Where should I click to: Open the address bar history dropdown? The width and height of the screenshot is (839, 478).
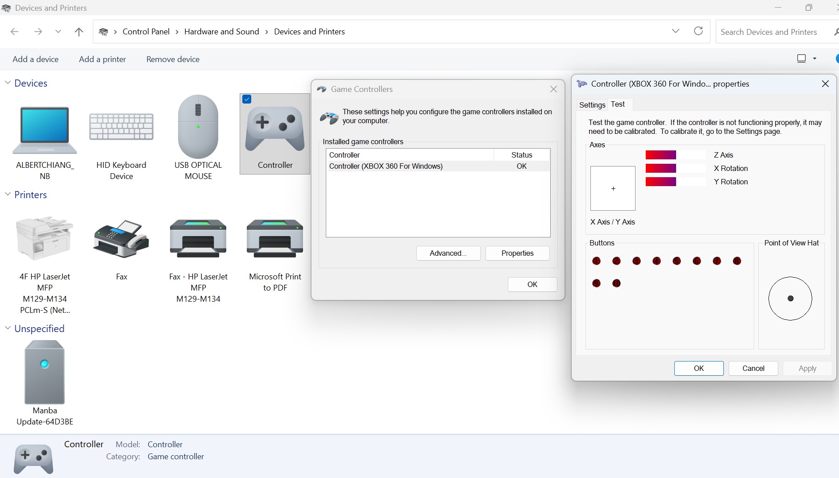coord(676,31)
